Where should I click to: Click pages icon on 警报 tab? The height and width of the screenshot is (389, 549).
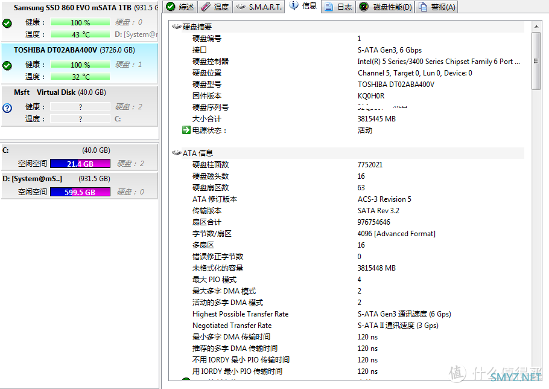click(423, 7)
